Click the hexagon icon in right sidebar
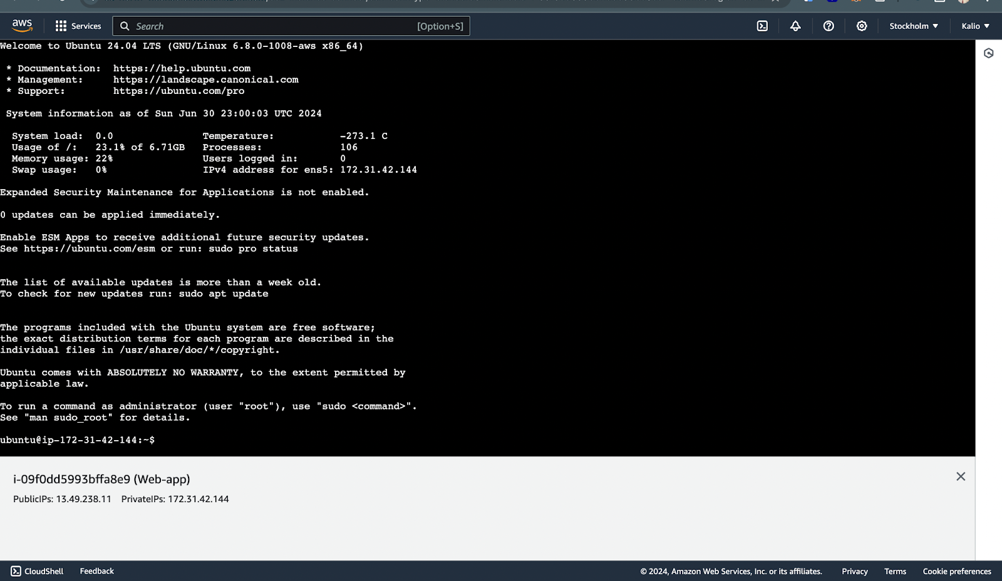 coord(989,53)
